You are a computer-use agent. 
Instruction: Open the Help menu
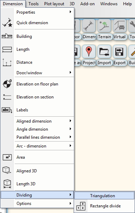(x=127, y=4)
